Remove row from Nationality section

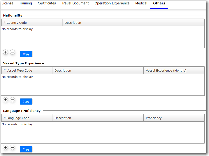pos(12,52)
